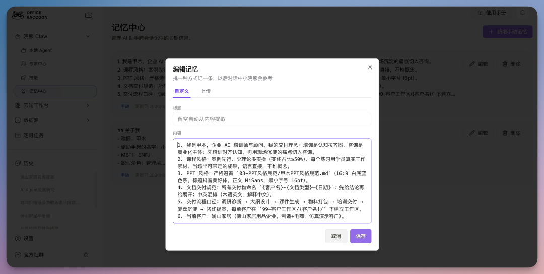Collapse the 浣熊 Claw section chevron

[x=88, y=36]
